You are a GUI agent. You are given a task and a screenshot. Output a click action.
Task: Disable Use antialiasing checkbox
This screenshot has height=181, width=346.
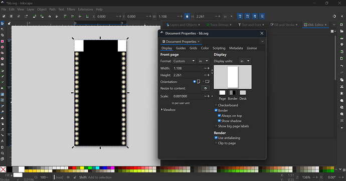216,138
